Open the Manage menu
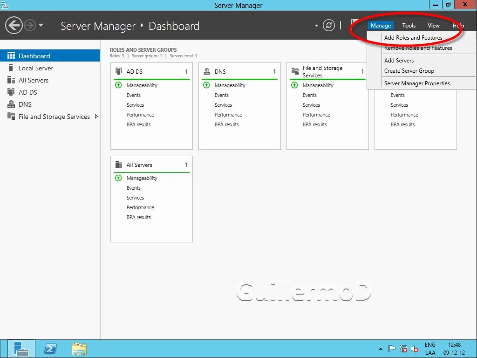Image resolution: width=477 pixels, height=358 pixels. pyautogui.click(x=381, y=26)
